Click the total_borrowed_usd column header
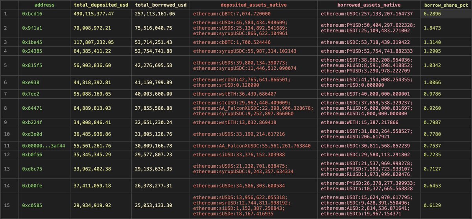This screenshot has height=219, width=472. click(160, 5)
